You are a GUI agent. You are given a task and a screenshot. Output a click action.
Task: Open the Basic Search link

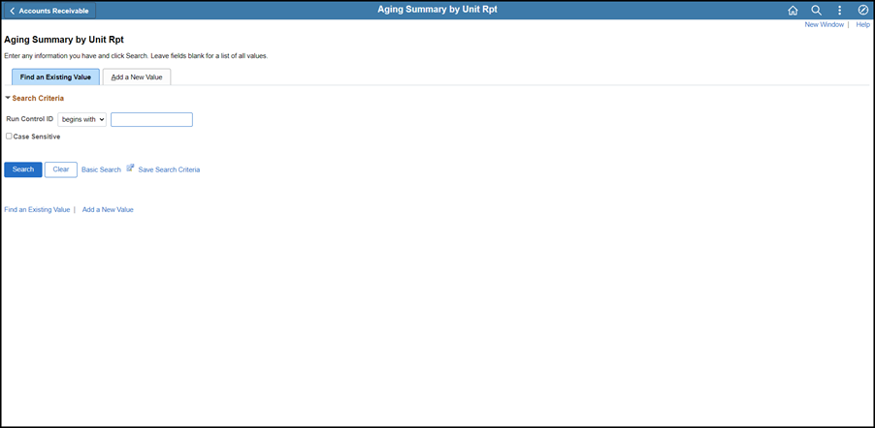pos(101,170)
